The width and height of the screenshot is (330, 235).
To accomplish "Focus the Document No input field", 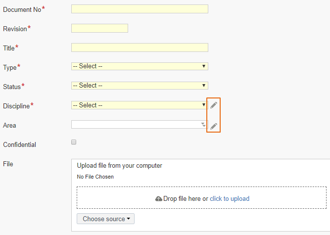I will click(140, 9).
